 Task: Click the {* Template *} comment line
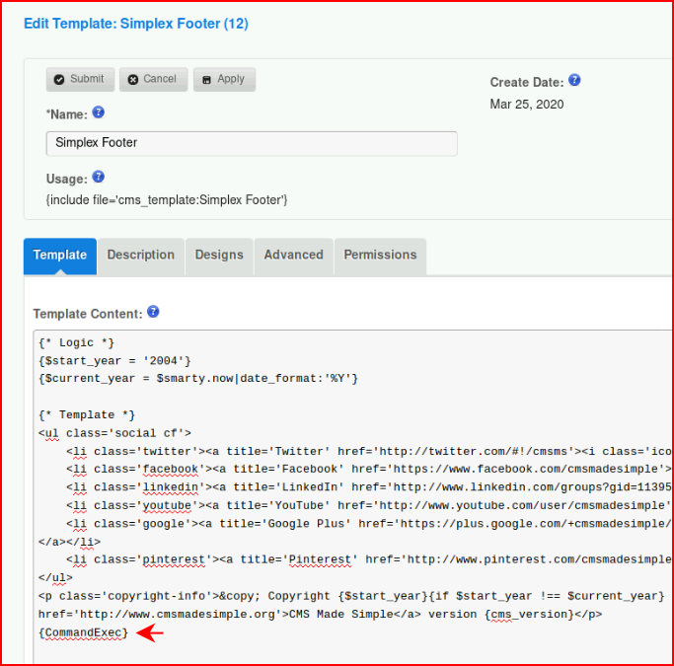click(87, 414)
